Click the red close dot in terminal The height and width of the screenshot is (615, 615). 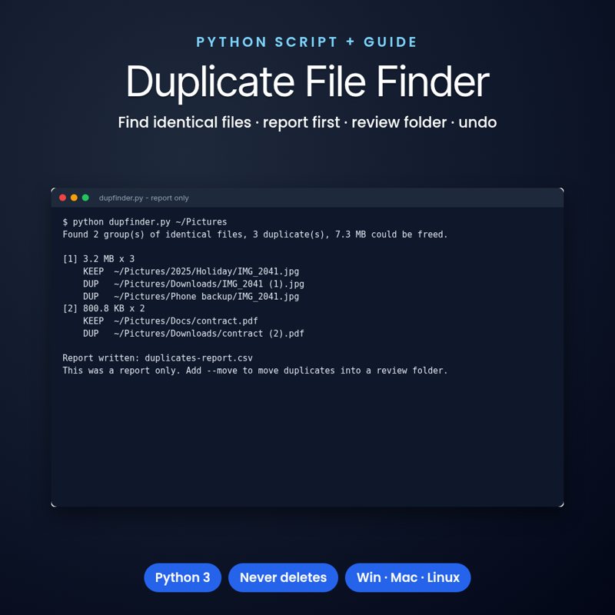coord(63,198)
